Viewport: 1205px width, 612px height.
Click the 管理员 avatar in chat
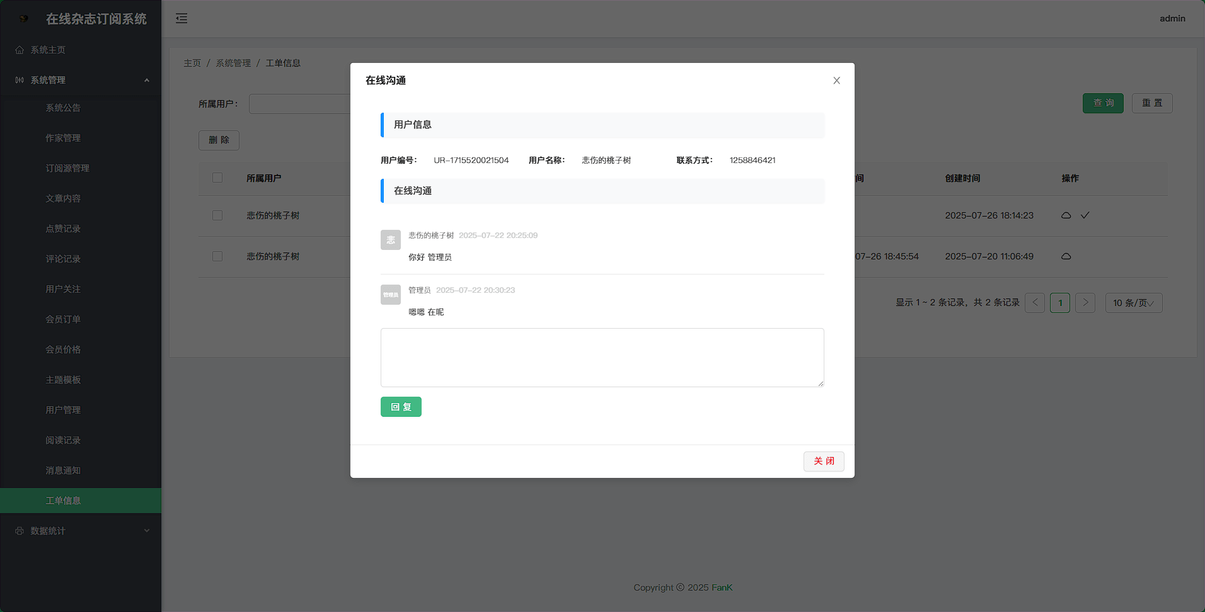pos(390,295)
